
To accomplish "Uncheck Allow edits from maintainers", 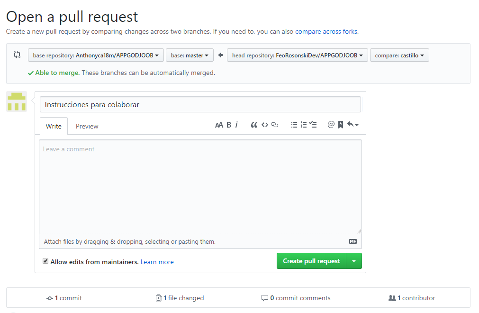I will pos(45,261).
